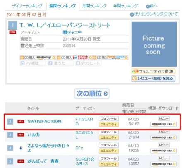
Task: Buy がんばって 青春 on amazon.co.jp
Action: (163, 164)
